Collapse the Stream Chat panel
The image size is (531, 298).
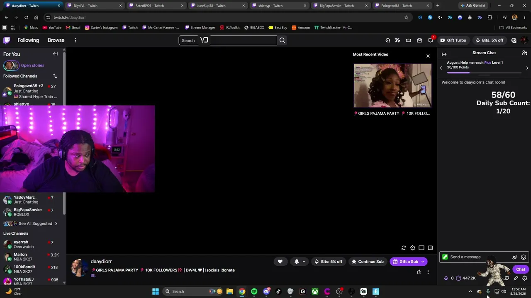pyautogui.click(x=444, y=54)
